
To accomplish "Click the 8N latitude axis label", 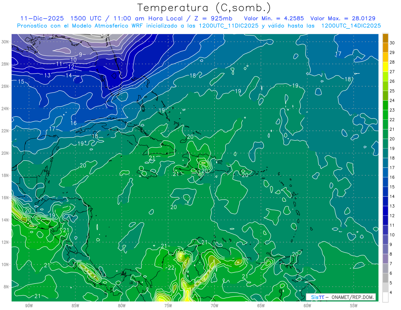I will (7, 287).
